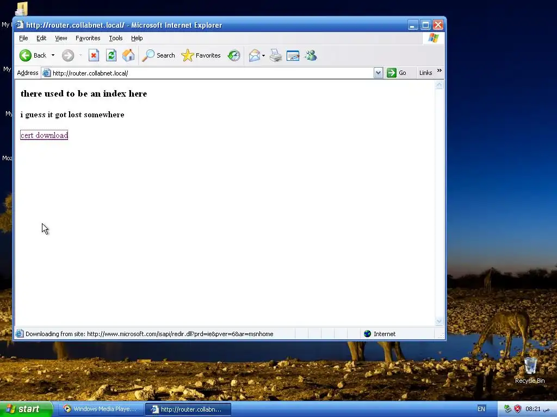The width and height of the screenshot is (557, 417).
Task: Minimize the Internet Explorer window
Action: pos(413,25)
